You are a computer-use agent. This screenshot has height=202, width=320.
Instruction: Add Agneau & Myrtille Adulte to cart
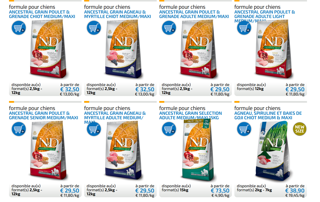tap(94, 129)
